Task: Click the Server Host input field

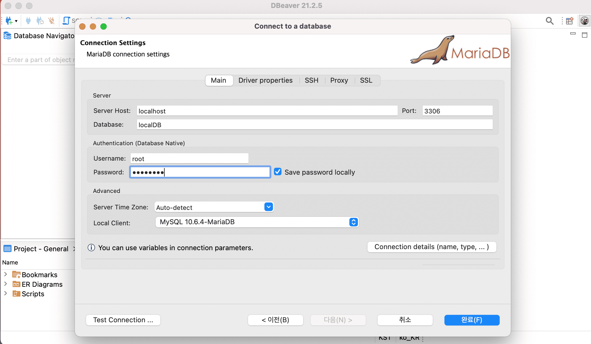Action: (267, 111)
